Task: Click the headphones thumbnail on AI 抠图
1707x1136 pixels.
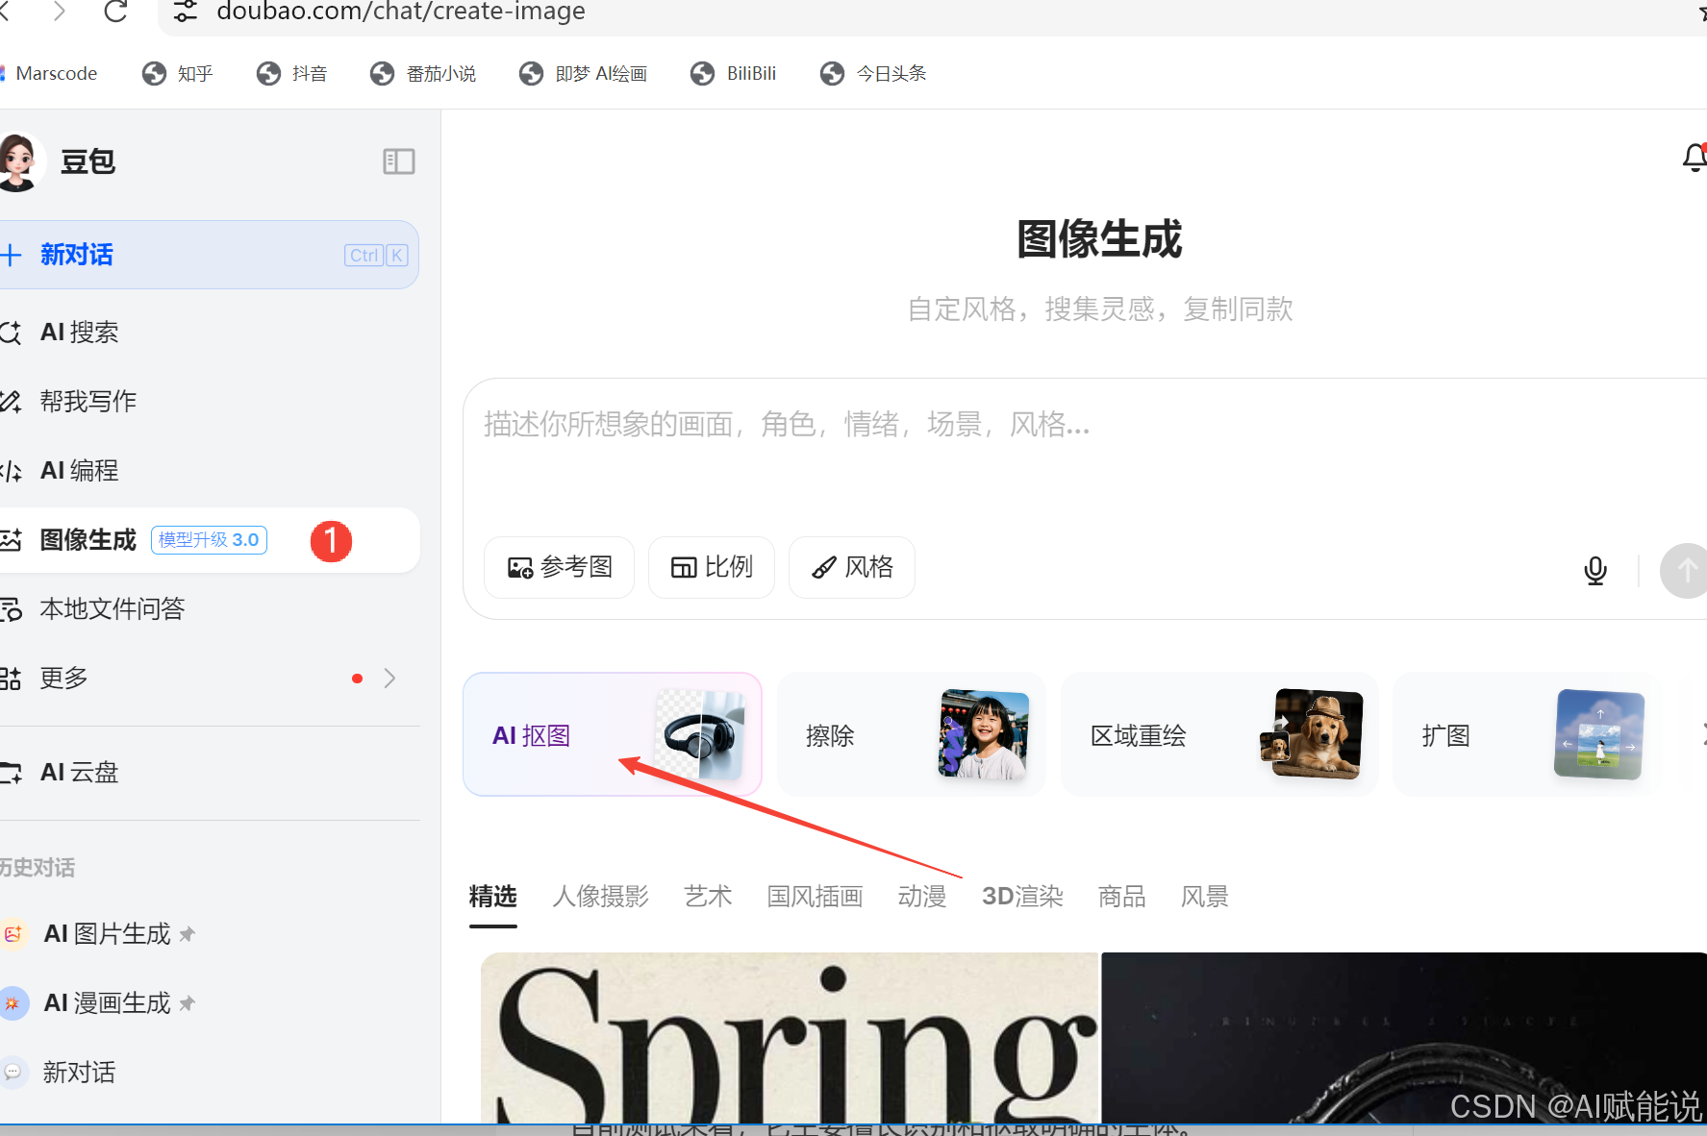Action: [x=701, y=735]
